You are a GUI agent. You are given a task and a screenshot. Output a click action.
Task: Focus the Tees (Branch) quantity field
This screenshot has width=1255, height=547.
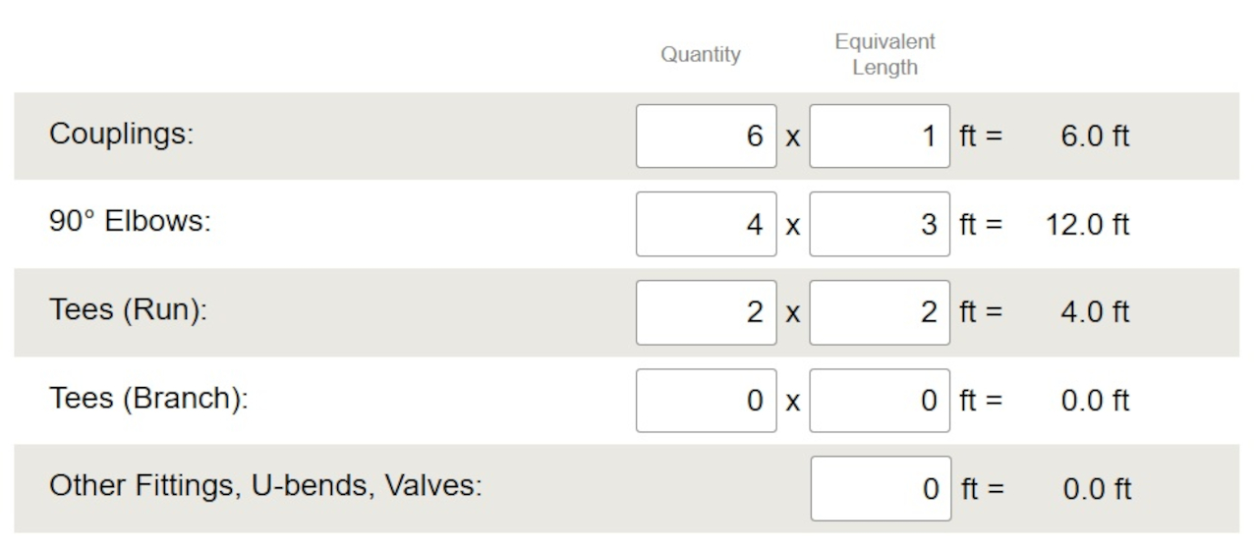click(x=706, y=401)
